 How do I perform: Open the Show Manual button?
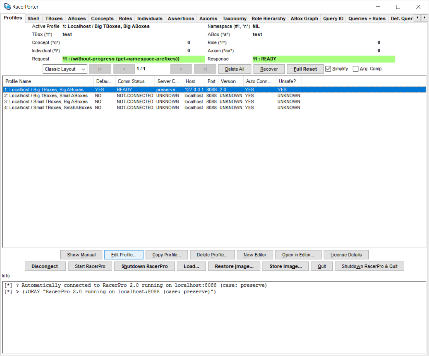pyautogui.click(x=81, y=255)
